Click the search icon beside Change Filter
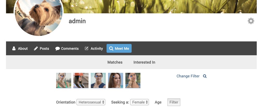The width and height of the screenshot is (260, 108). pyautogui.click(x=205, y=76)
